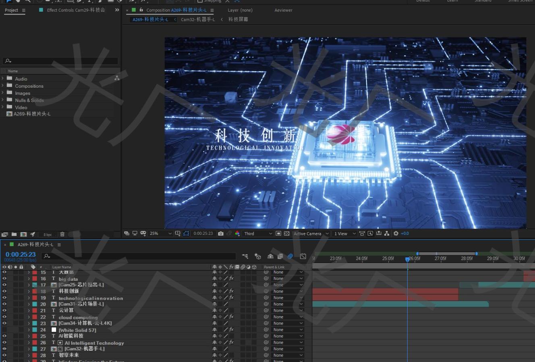This screenshot has height=362, width=535.
Task: Toggle the fx switch on layer 科技创新
Action: click(232, 291)
